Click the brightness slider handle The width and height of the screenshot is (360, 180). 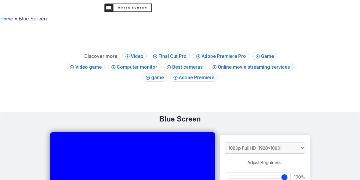coord(284,177)
